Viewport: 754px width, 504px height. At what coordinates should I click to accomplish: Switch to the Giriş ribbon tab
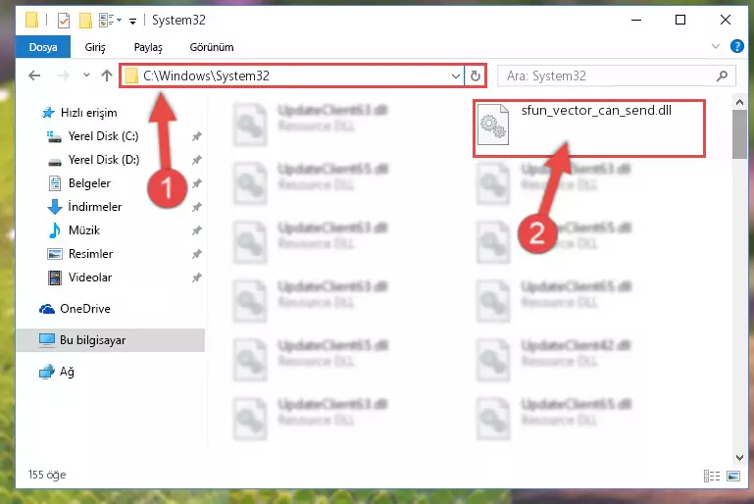pyautogui.click(x=95, y=47)
